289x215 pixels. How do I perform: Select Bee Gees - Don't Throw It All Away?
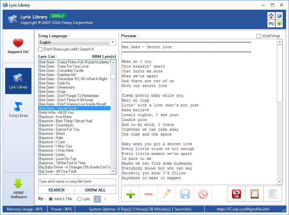coord(75,100)
